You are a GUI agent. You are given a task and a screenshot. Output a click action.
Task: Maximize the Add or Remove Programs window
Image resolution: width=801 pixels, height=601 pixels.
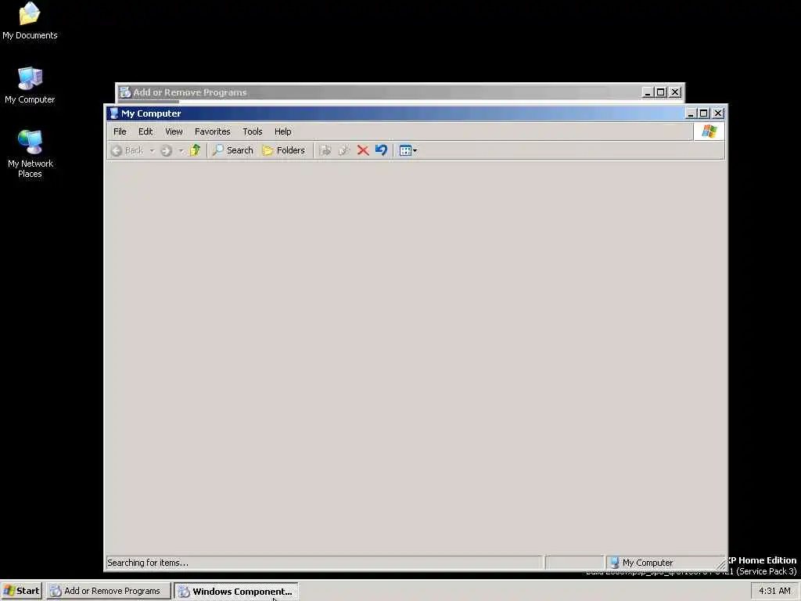660,92
